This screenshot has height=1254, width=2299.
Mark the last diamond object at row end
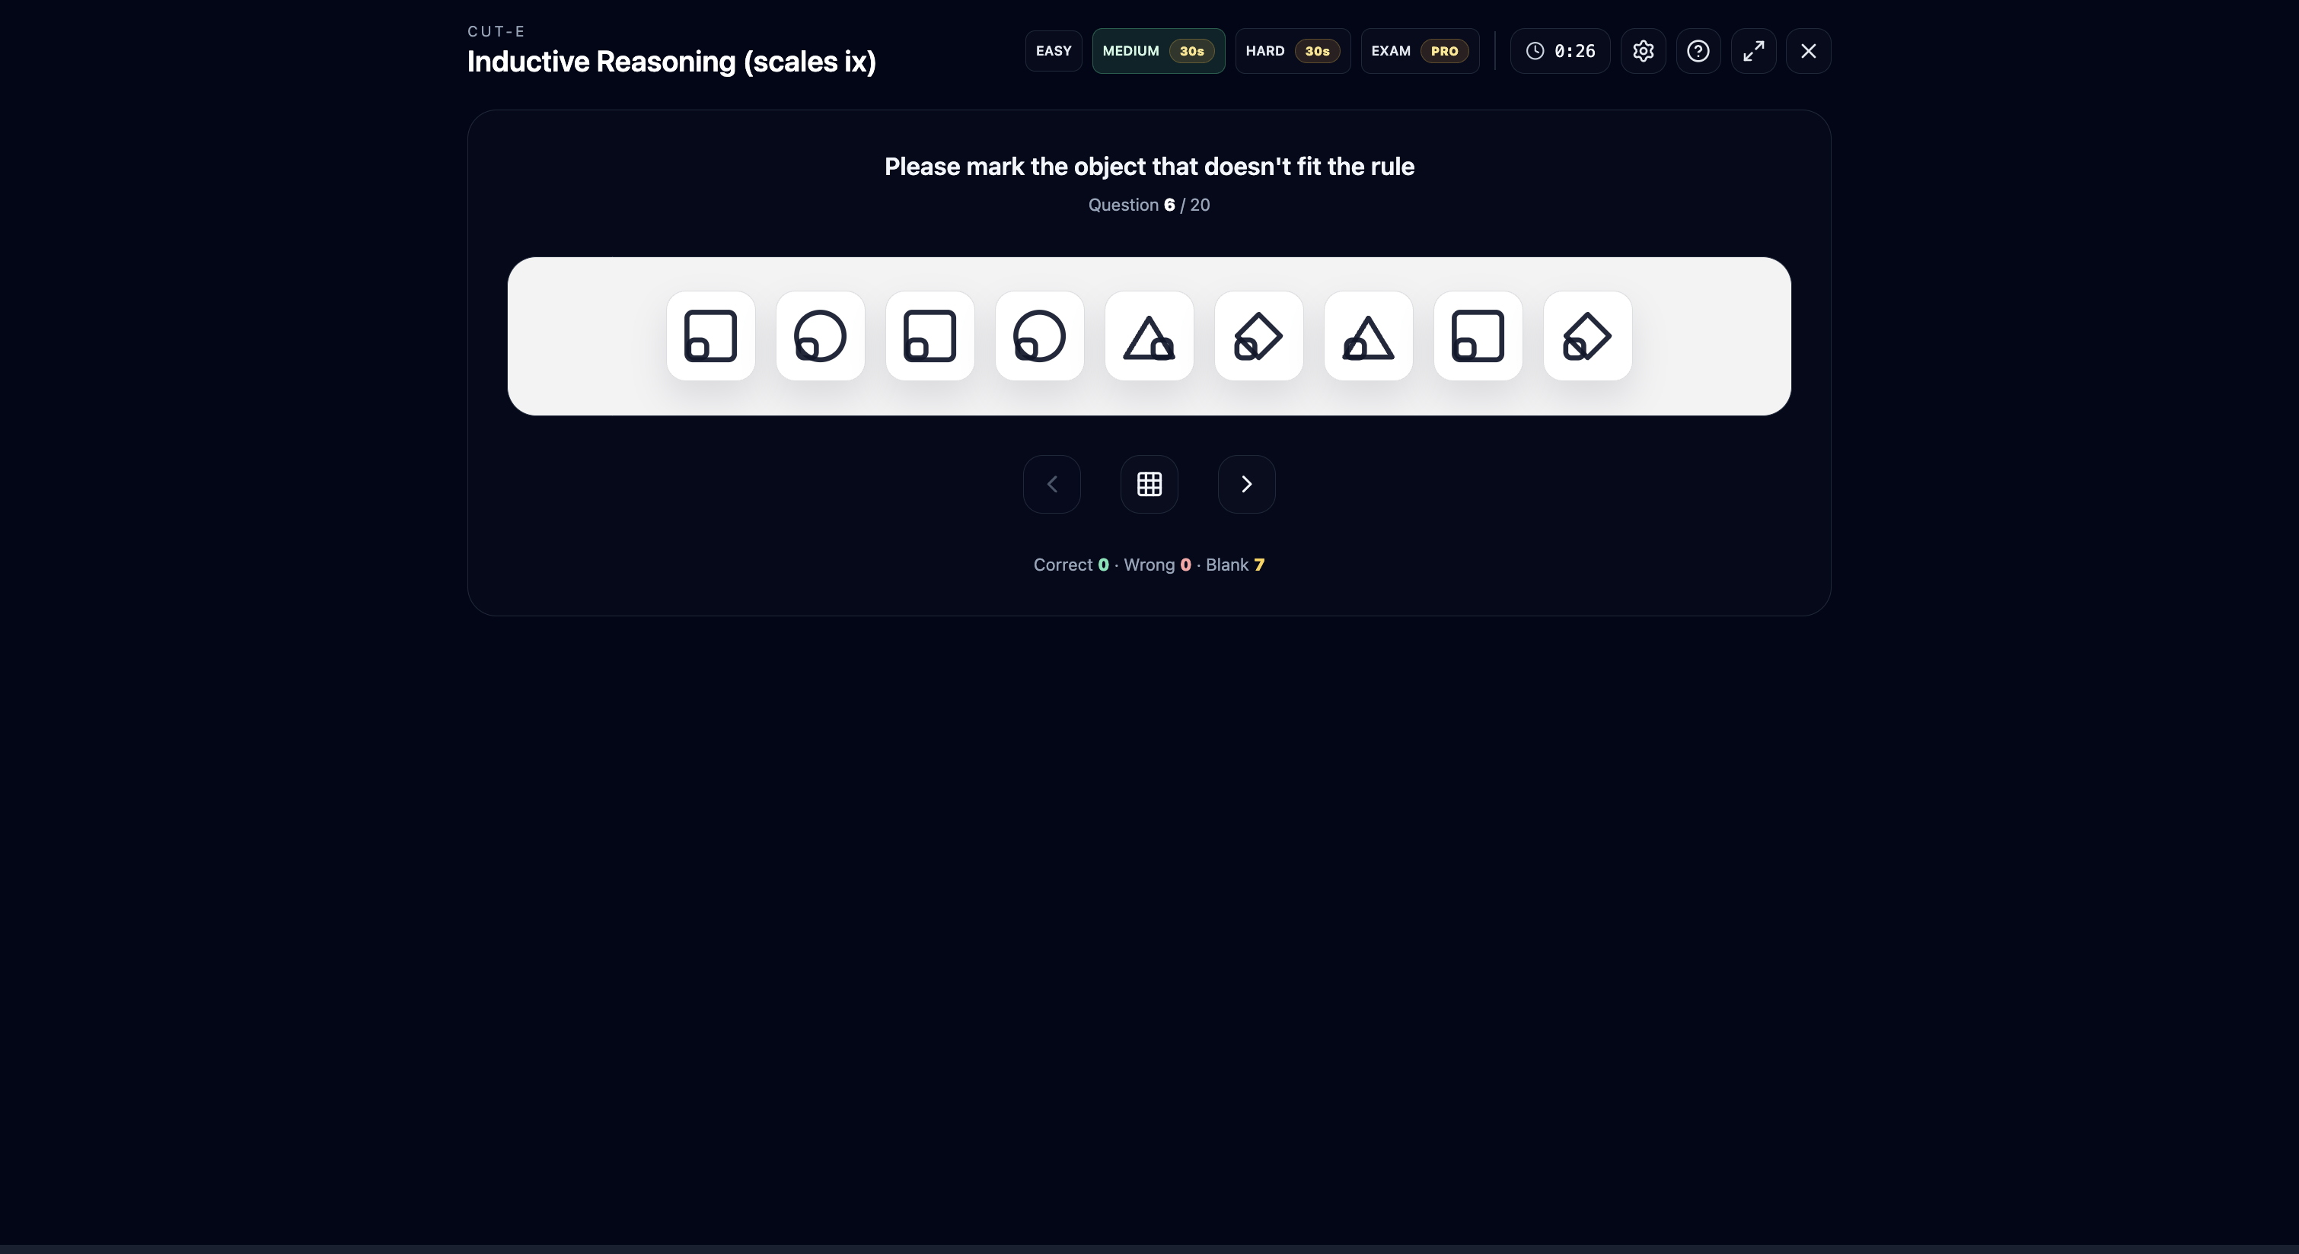(x=1588, y=336)
